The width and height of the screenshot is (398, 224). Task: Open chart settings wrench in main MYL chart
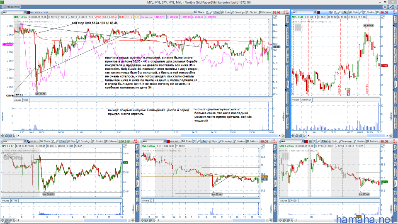pos(211,12)
